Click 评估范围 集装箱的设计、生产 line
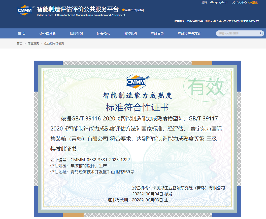The image size is (266, 219). (x=79, y=166)
